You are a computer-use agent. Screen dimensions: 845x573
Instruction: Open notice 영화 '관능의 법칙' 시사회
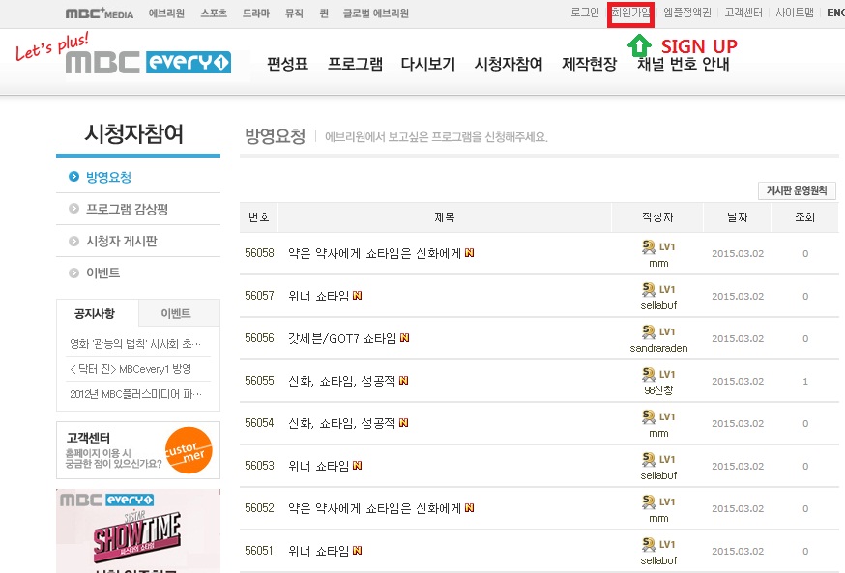coord(135,344)
